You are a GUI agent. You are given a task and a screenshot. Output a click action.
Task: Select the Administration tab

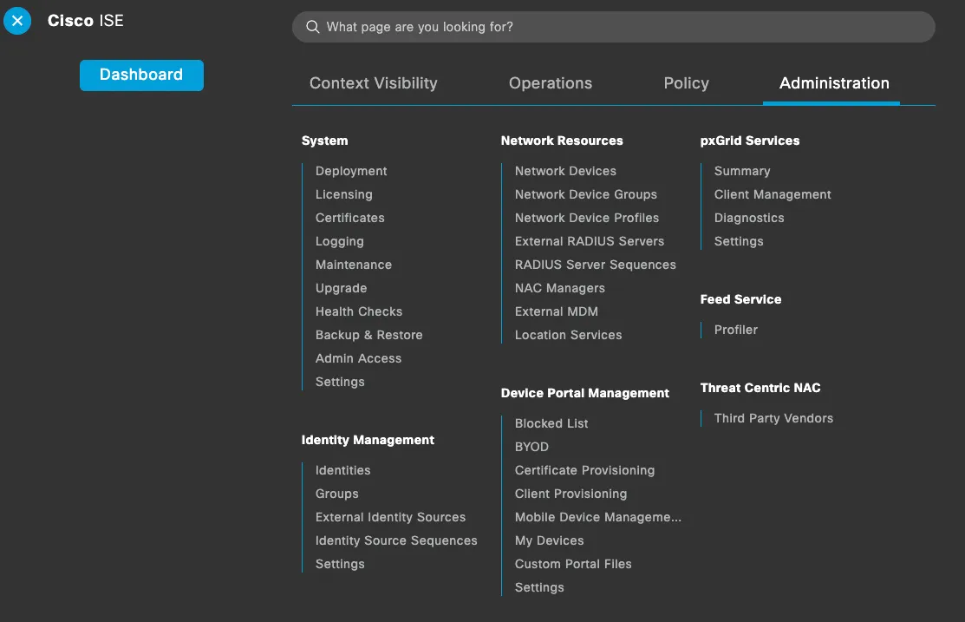coord(832,83)
